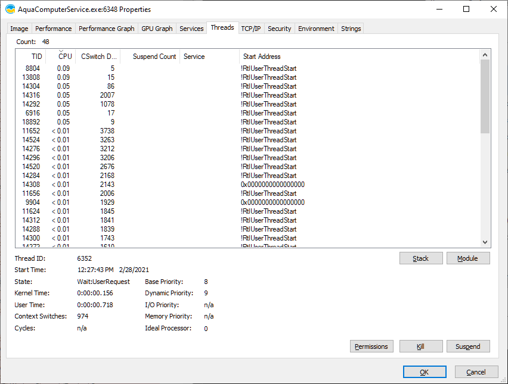The height and width of the screenshot is (384, 508).
Task: Select thread row TID 14520
Action: click(x=247, y=167)
